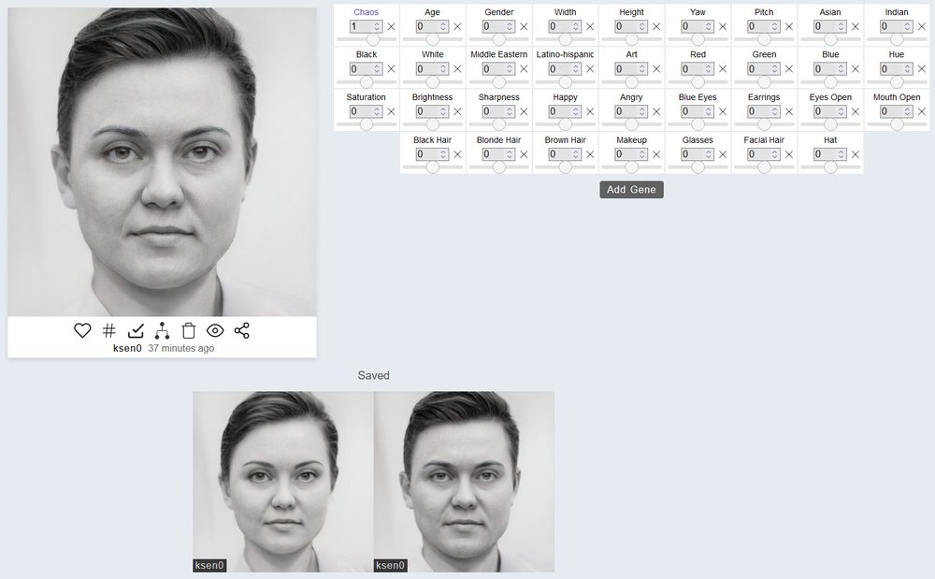
Task: Click the Blue Eyes spinner arrows
Action: click(x=709, y=111)
